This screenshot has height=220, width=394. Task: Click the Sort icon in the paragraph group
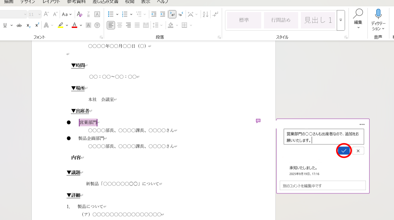205,14
